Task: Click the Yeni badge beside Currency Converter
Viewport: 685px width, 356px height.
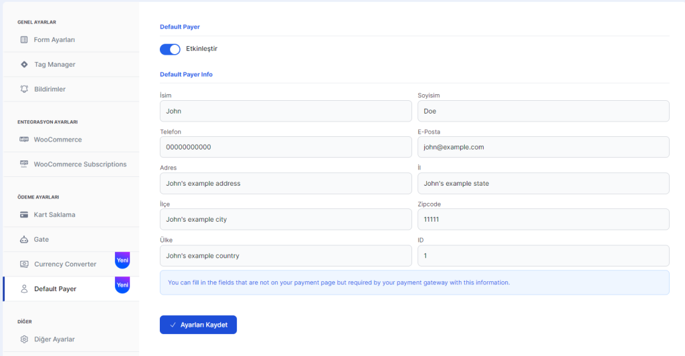Action: pos(122,260)
